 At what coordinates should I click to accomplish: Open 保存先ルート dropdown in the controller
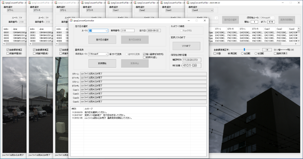click(106, 54)
